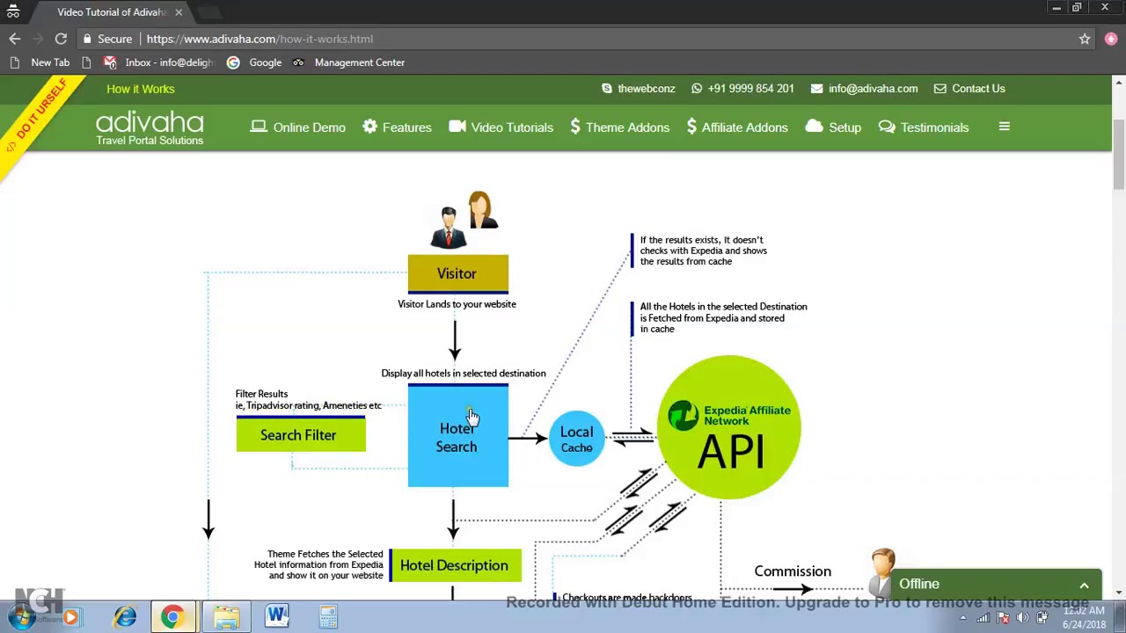The image size is (1126, 633).
Task: Open the Inbox Gmail bookmark
Action: coord(159,62)
